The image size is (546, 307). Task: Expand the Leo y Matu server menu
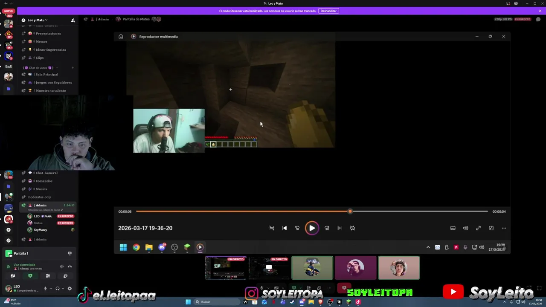click(38, 20)
